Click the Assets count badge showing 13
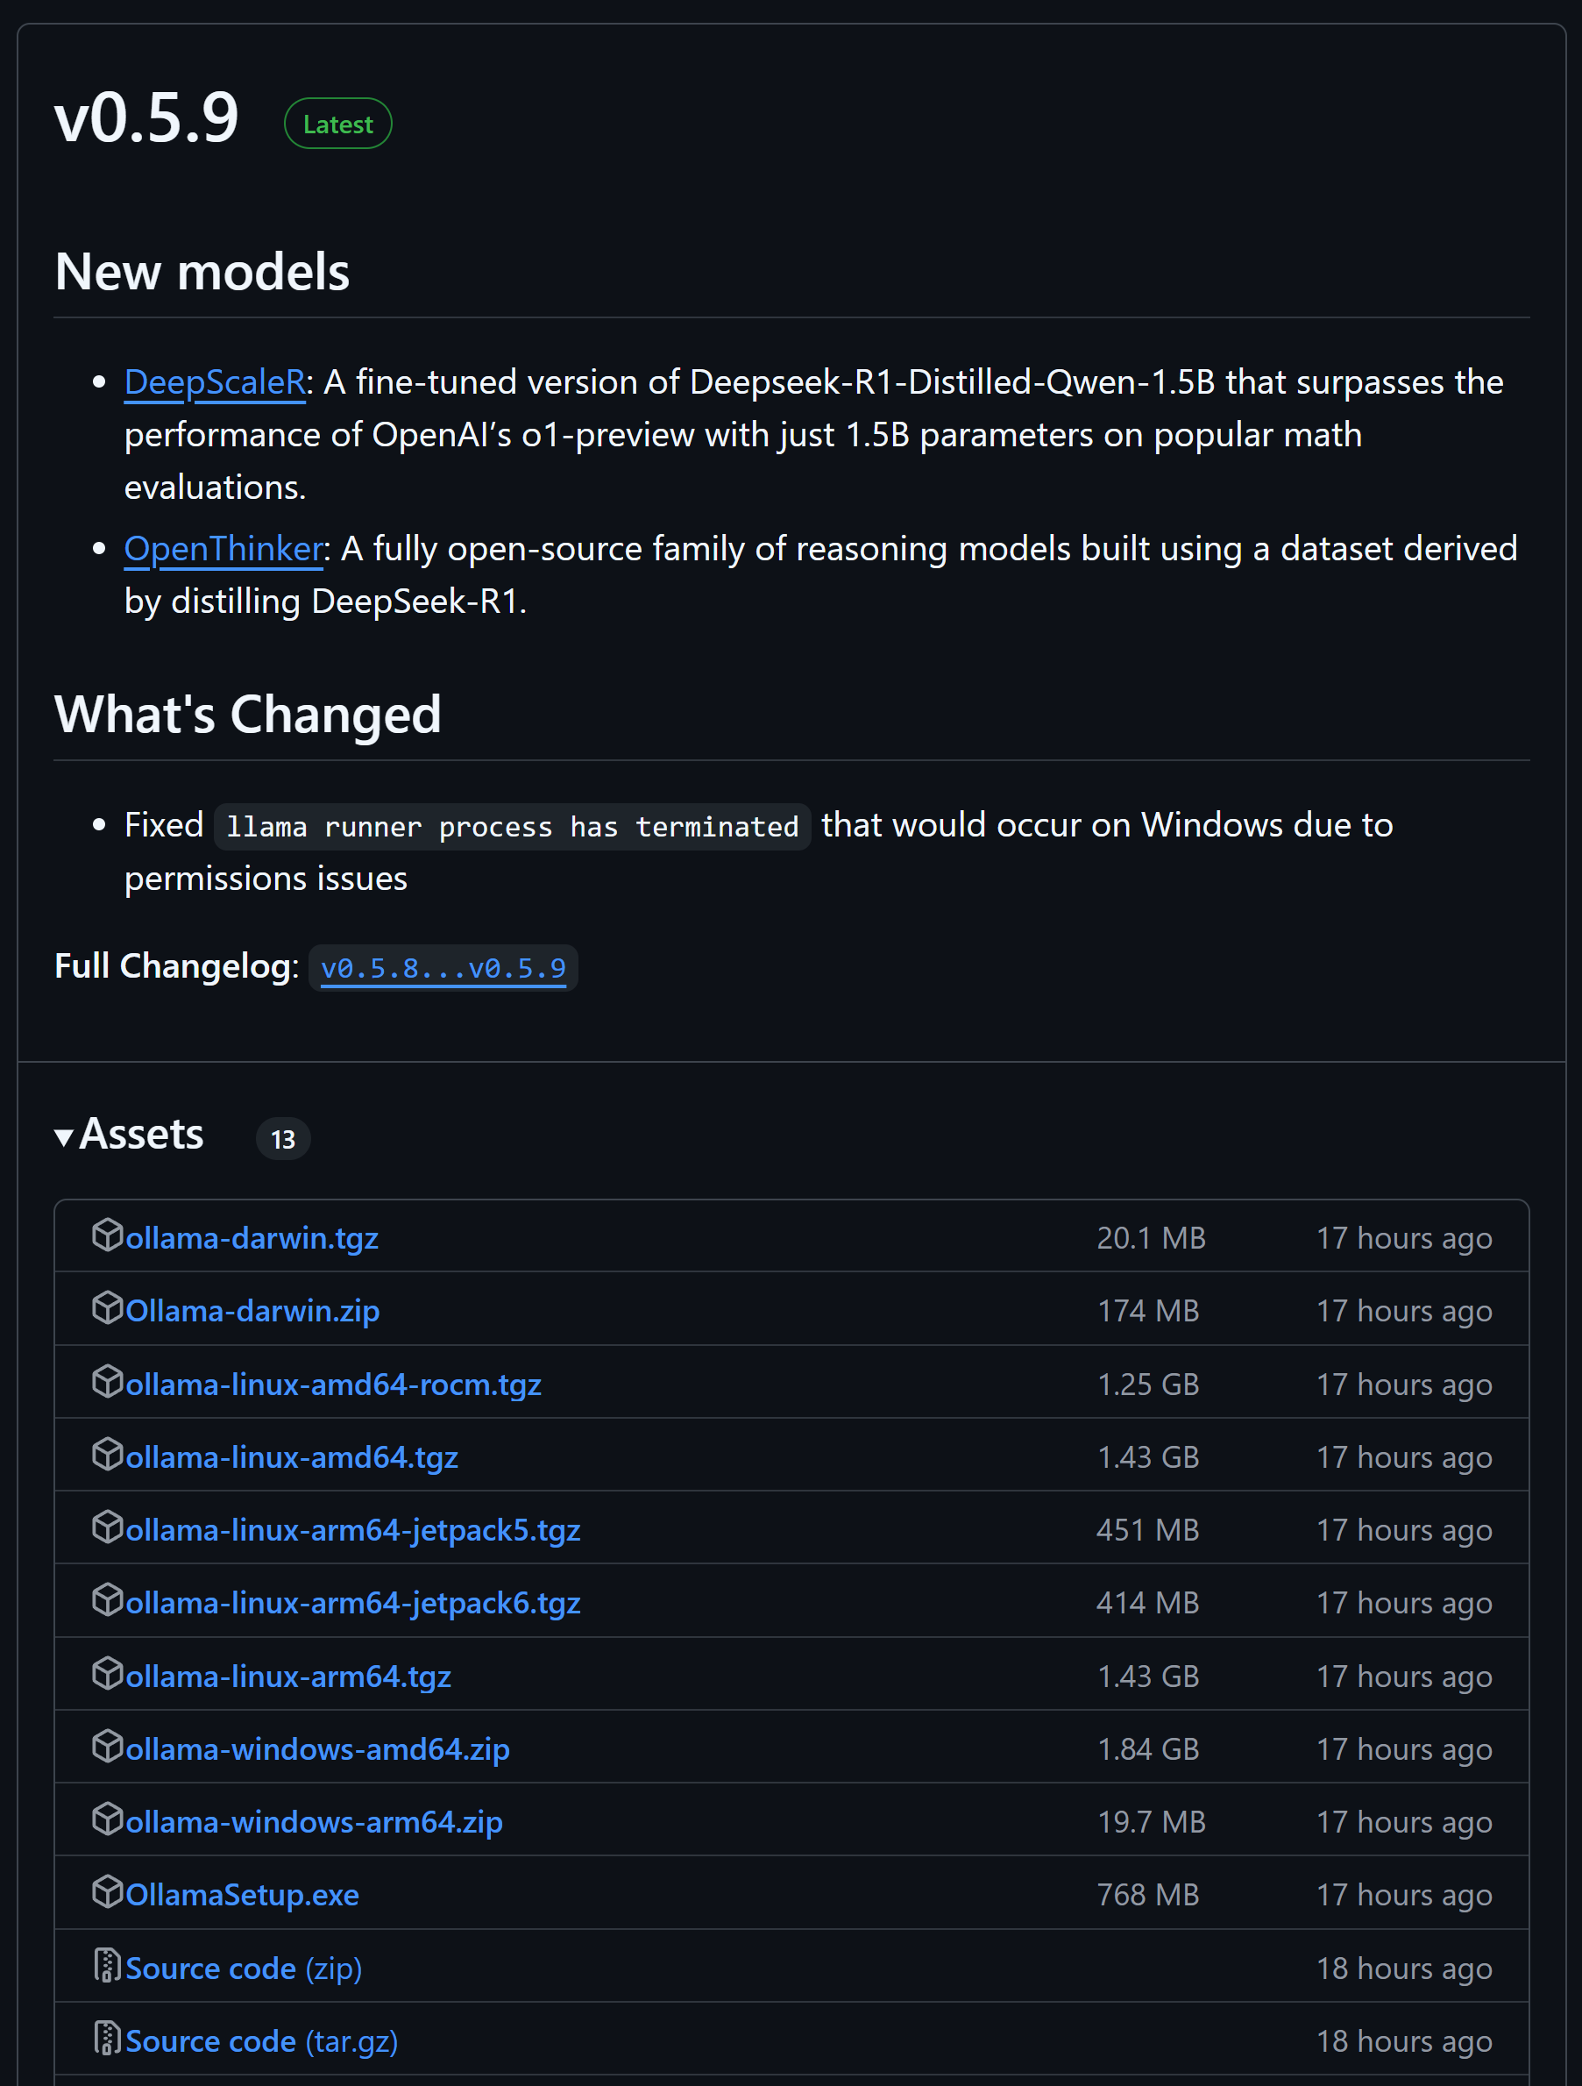The height and width of the screenshot is (2086, 1582). click(x=283, y=1138)
